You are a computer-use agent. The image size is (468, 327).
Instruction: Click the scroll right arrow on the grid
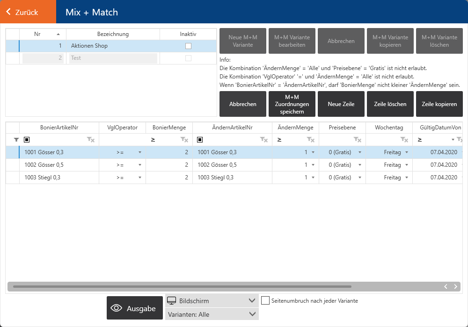click(x=455, y=286)
